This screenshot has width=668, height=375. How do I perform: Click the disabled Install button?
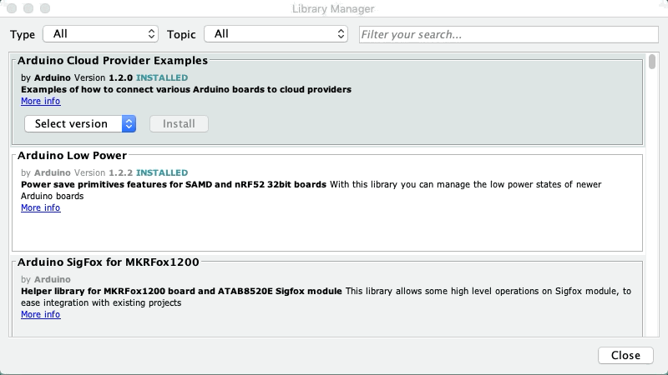pos(179,123)
